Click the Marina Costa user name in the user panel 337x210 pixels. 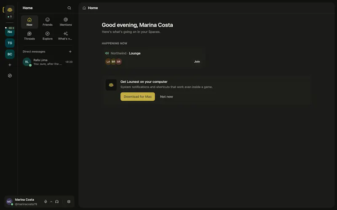(24, 199)
